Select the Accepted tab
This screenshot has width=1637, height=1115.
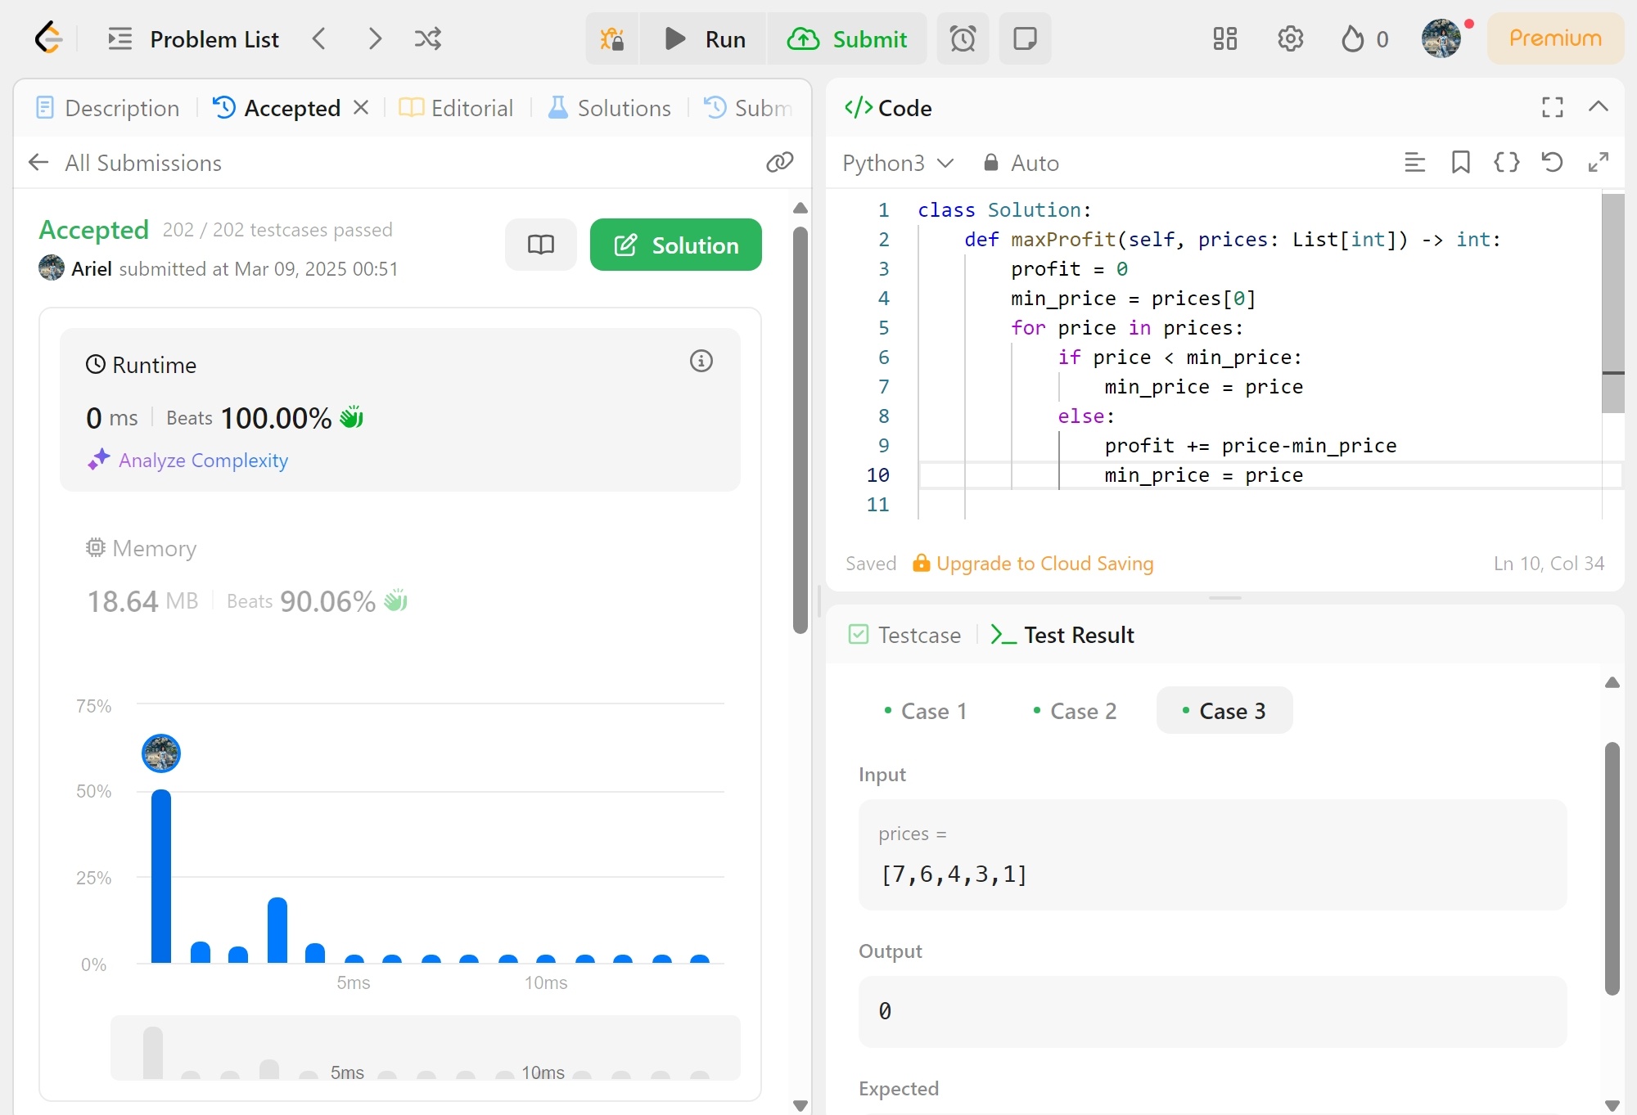277,108
